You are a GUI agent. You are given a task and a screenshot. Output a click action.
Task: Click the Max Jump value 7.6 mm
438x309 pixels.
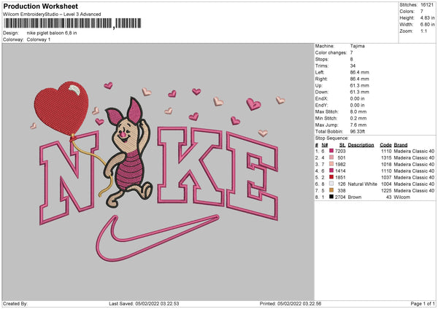(x=358, y=125)
